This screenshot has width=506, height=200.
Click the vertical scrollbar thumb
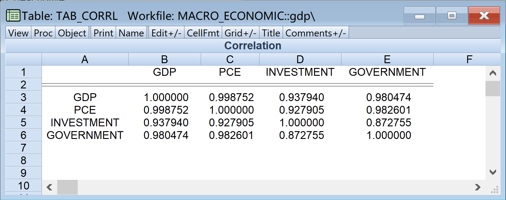pyautogui.click(x=493, y=88)
